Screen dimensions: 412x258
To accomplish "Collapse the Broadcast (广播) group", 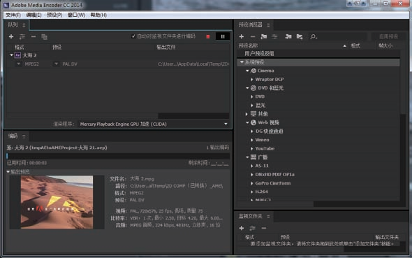I will 247,157.
